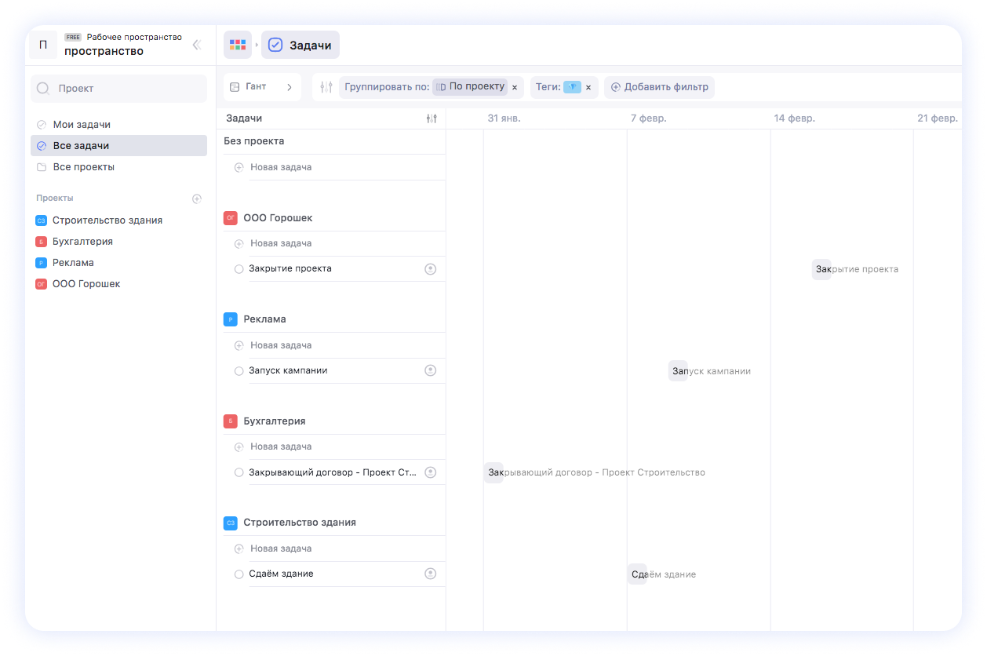Complete the Сдаём здание task checkbox

click(239, 574)
